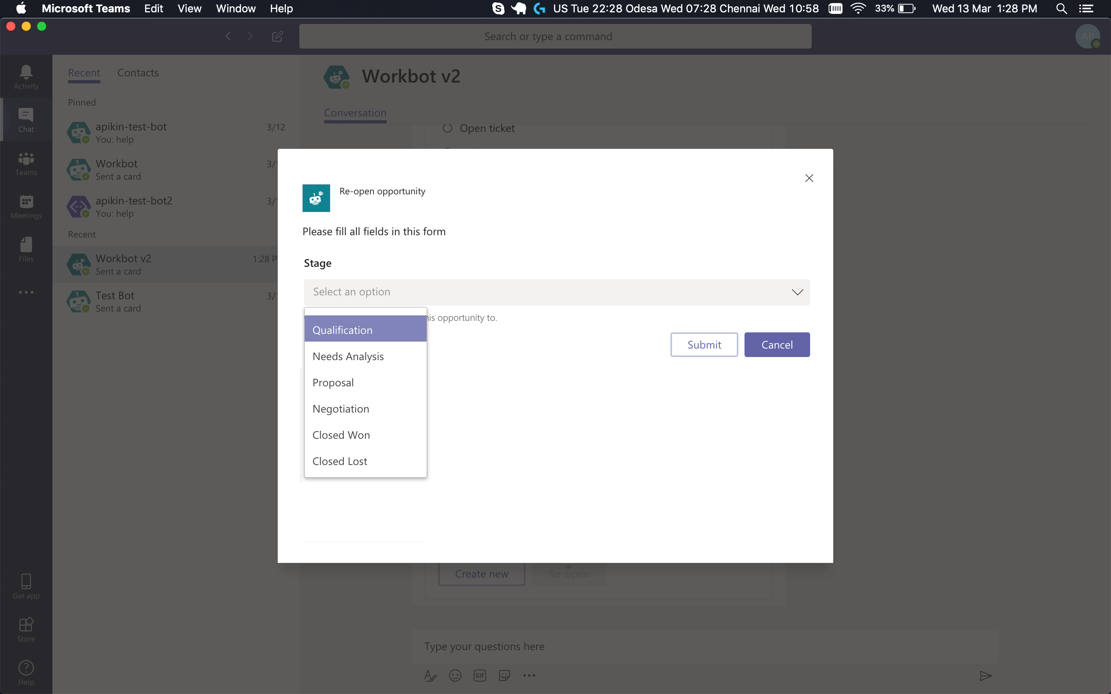Screen dimensions: 1111x694
Task: Click the search or command box
Action: tap(555, 36)
